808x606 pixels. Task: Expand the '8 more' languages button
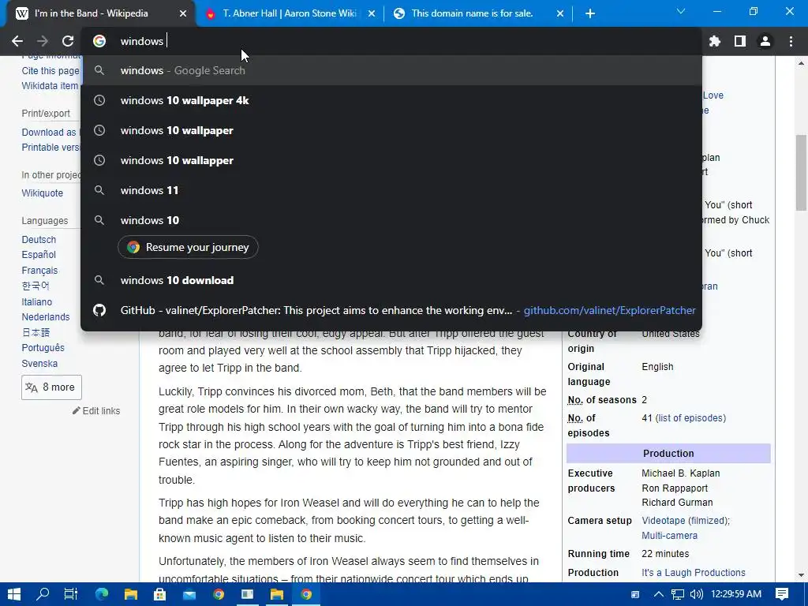click(51, 387)
